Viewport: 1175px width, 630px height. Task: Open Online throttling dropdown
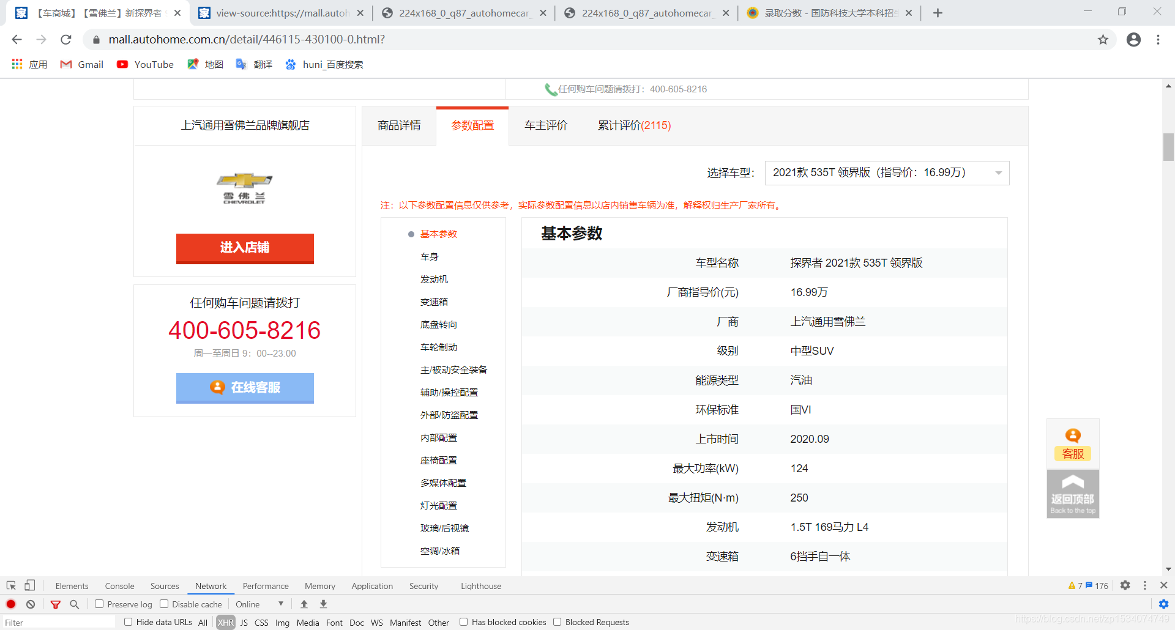[259, 604]
